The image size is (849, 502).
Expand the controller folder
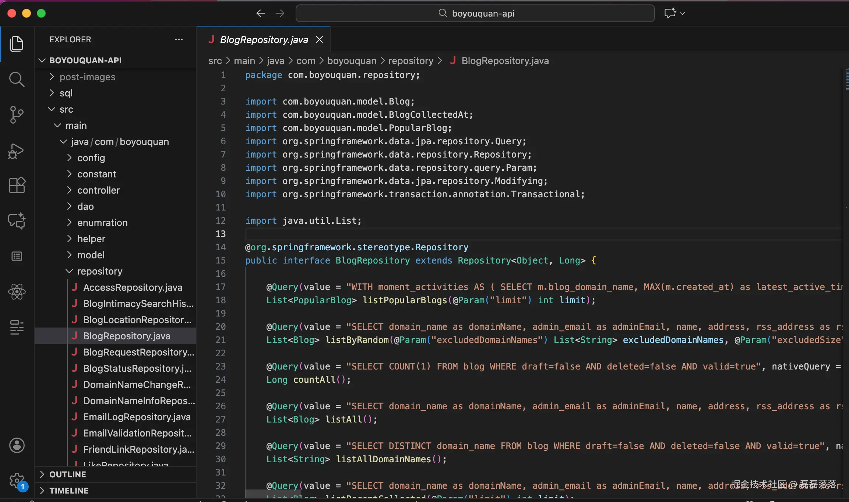pos(98,190)
